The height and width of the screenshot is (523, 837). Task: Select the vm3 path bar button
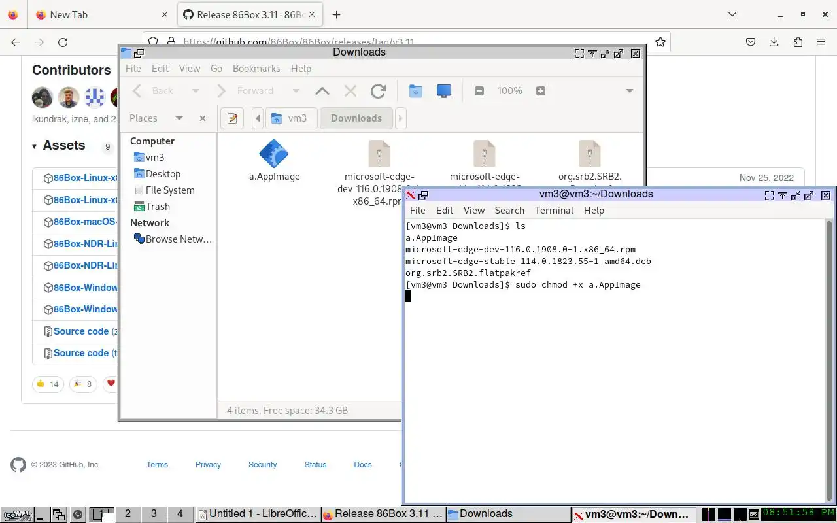tap(291, 118)
